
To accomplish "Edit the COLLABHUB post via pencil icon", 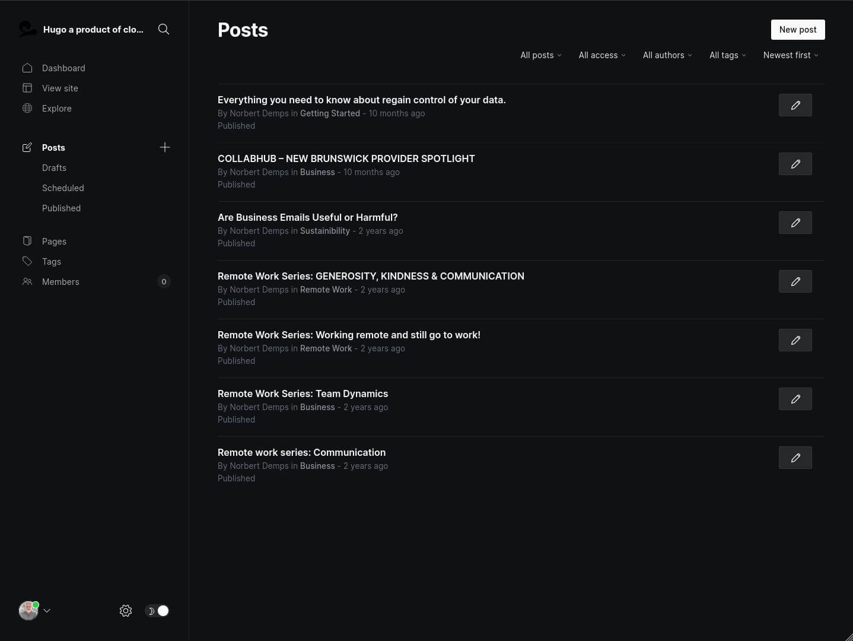I will (x=795, y=164).
